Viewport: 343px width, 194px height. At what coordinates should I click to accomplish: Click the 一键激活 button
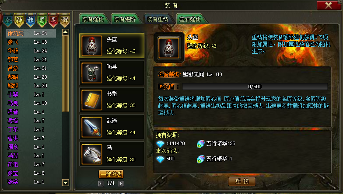point(111,174)
